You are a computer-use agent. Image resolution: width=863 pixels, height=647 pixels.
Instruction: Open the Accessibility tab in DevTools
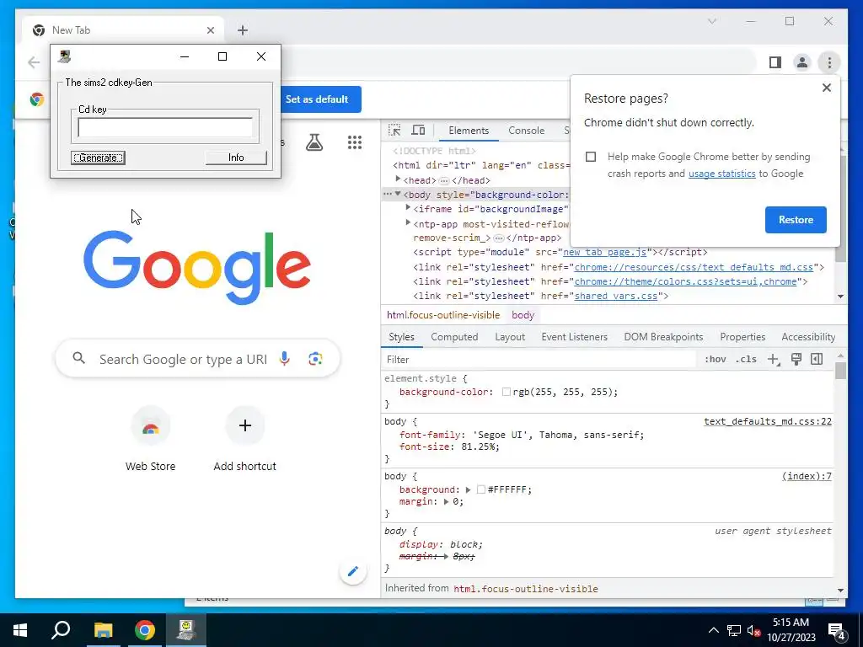coord(808,337)
